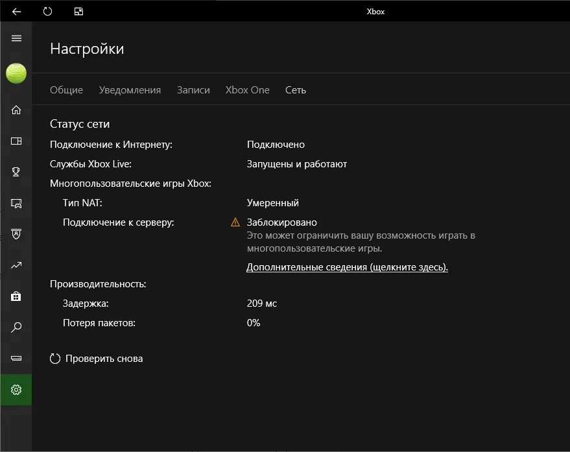Image resolution: width=570 pixels, height=452 pixels.
Task: Open the console Connection icon
Action: click(x=16, y=359)
